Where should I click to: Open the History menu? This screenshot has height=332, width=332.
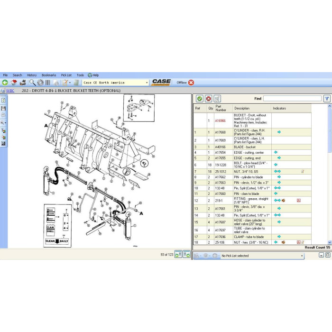click(x=32, y=75)
